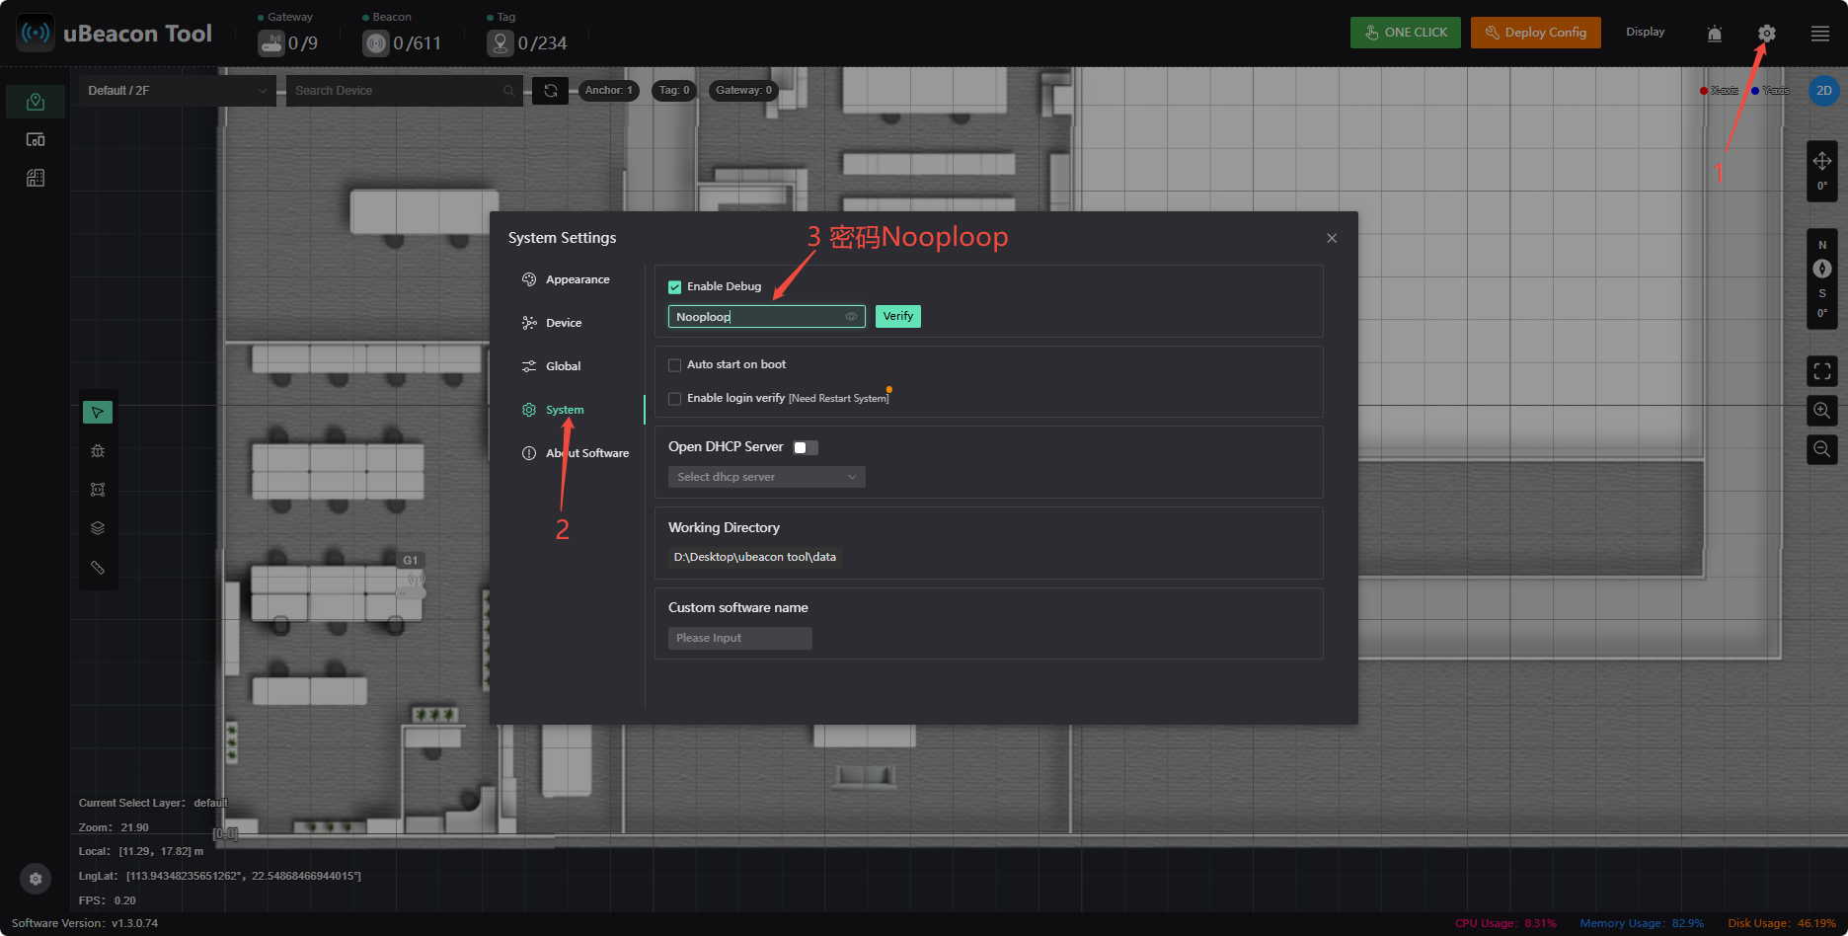Click the working directory path
1848x936 pixels.
coord(755,557)
